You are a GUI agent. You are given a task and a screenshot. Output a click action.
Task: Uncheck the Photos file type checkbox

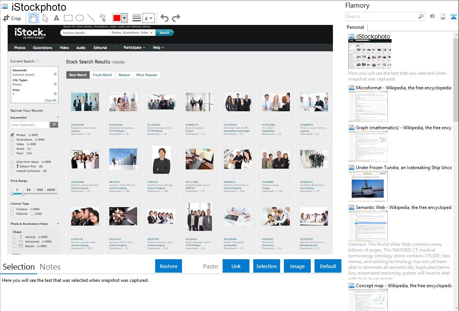pos(12,135)
